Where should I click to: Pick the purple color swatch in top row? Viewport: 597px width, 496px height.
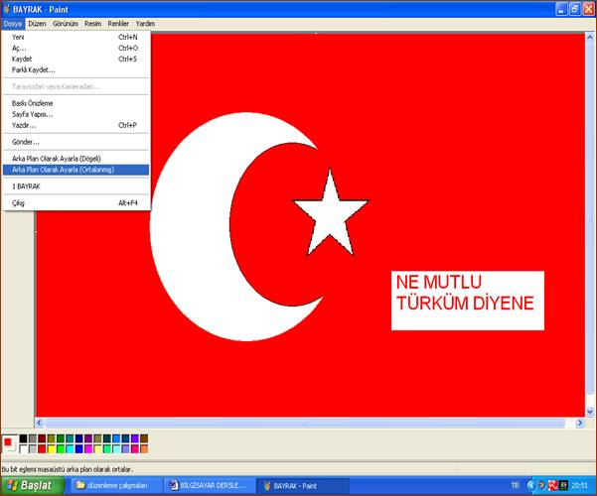[x=88, y=438]
